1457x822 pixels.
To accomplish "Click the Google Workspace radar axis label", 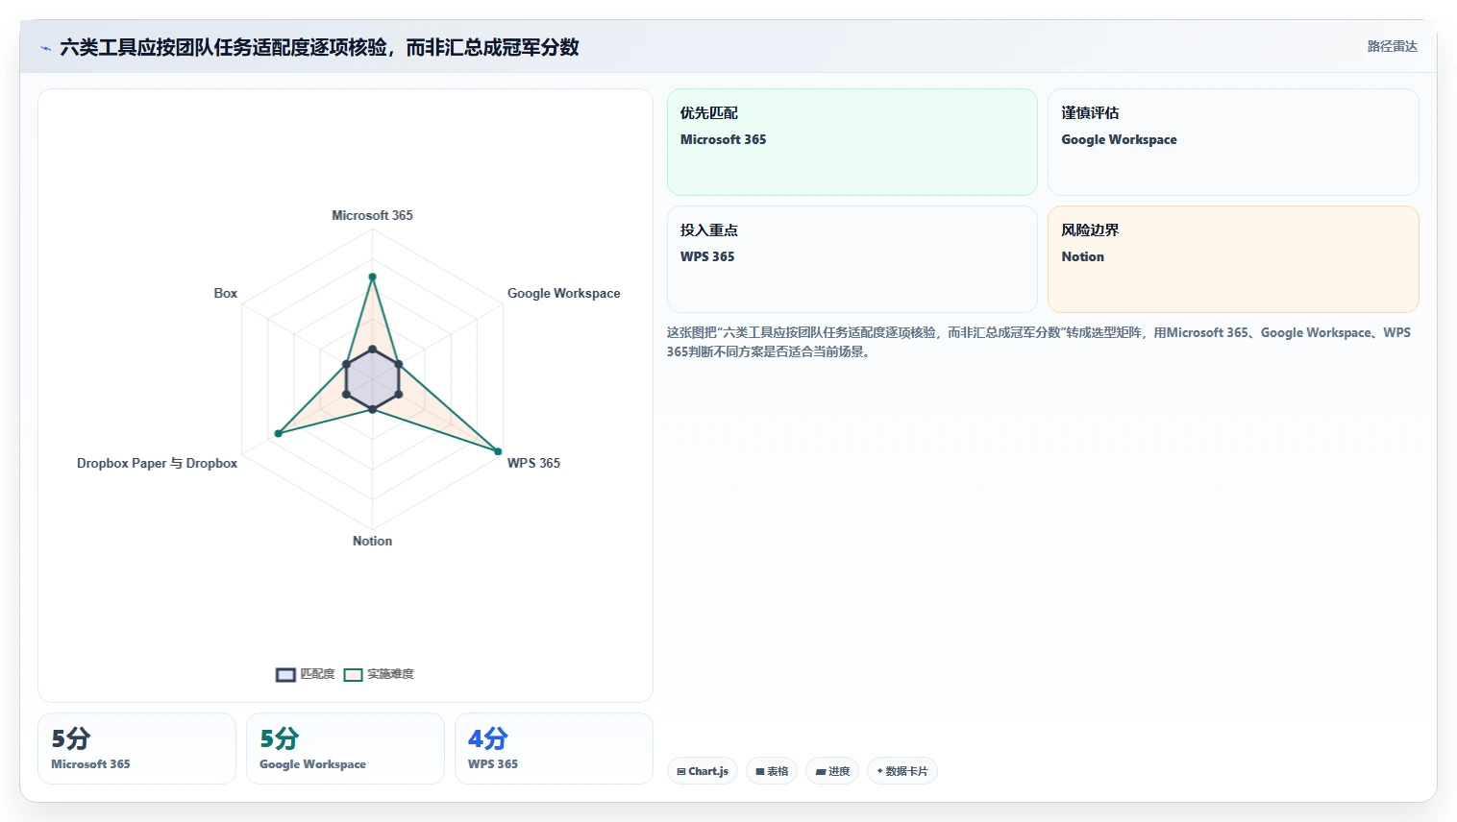I will click(564, 293).
